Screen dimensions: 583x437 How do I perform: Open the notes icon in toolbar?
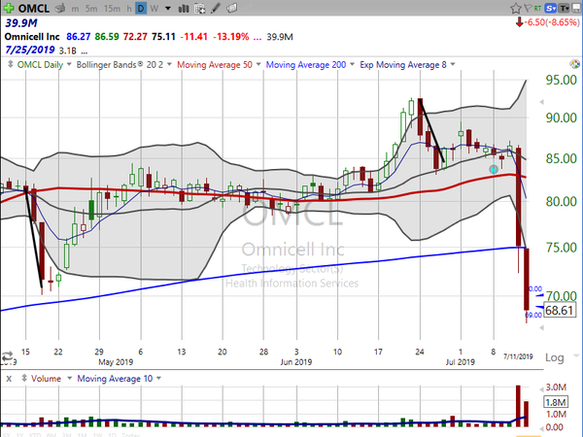coord(231,8)
